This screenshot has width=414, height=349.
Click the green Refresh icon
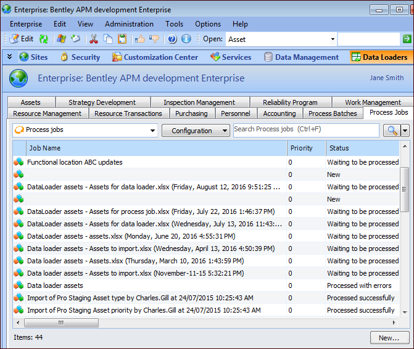tap(44, 39)
